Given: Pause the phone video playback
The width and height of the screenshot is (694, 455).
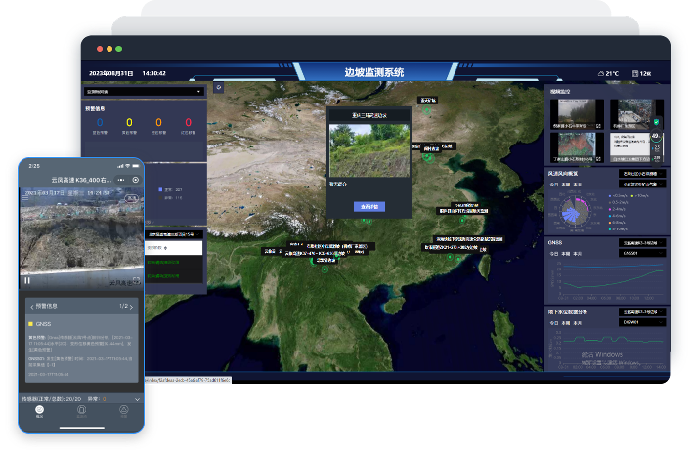Looking at the screenshot, I should tap(27, 280).
